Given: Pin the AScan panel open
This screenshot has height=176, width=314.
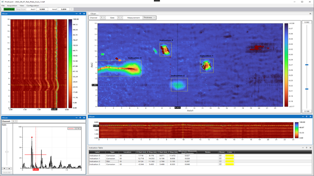Looking at the screenshot, I should point(80,118).
